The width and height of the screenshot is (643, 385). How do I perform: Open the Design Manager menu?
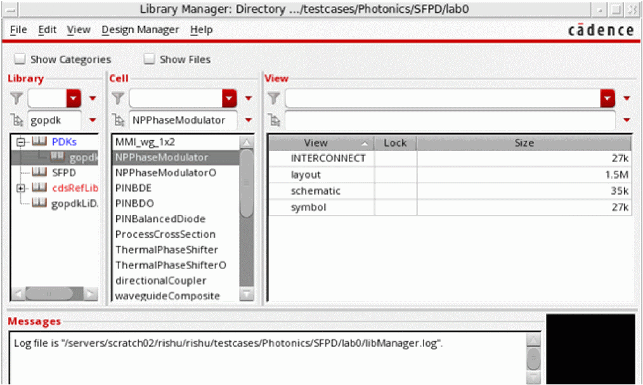click(x=140, y=30)
